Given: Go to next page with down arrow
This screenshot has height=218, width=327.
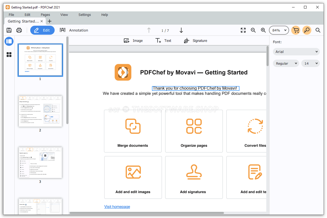Looking at the screenshot, I should coord(181,30).
